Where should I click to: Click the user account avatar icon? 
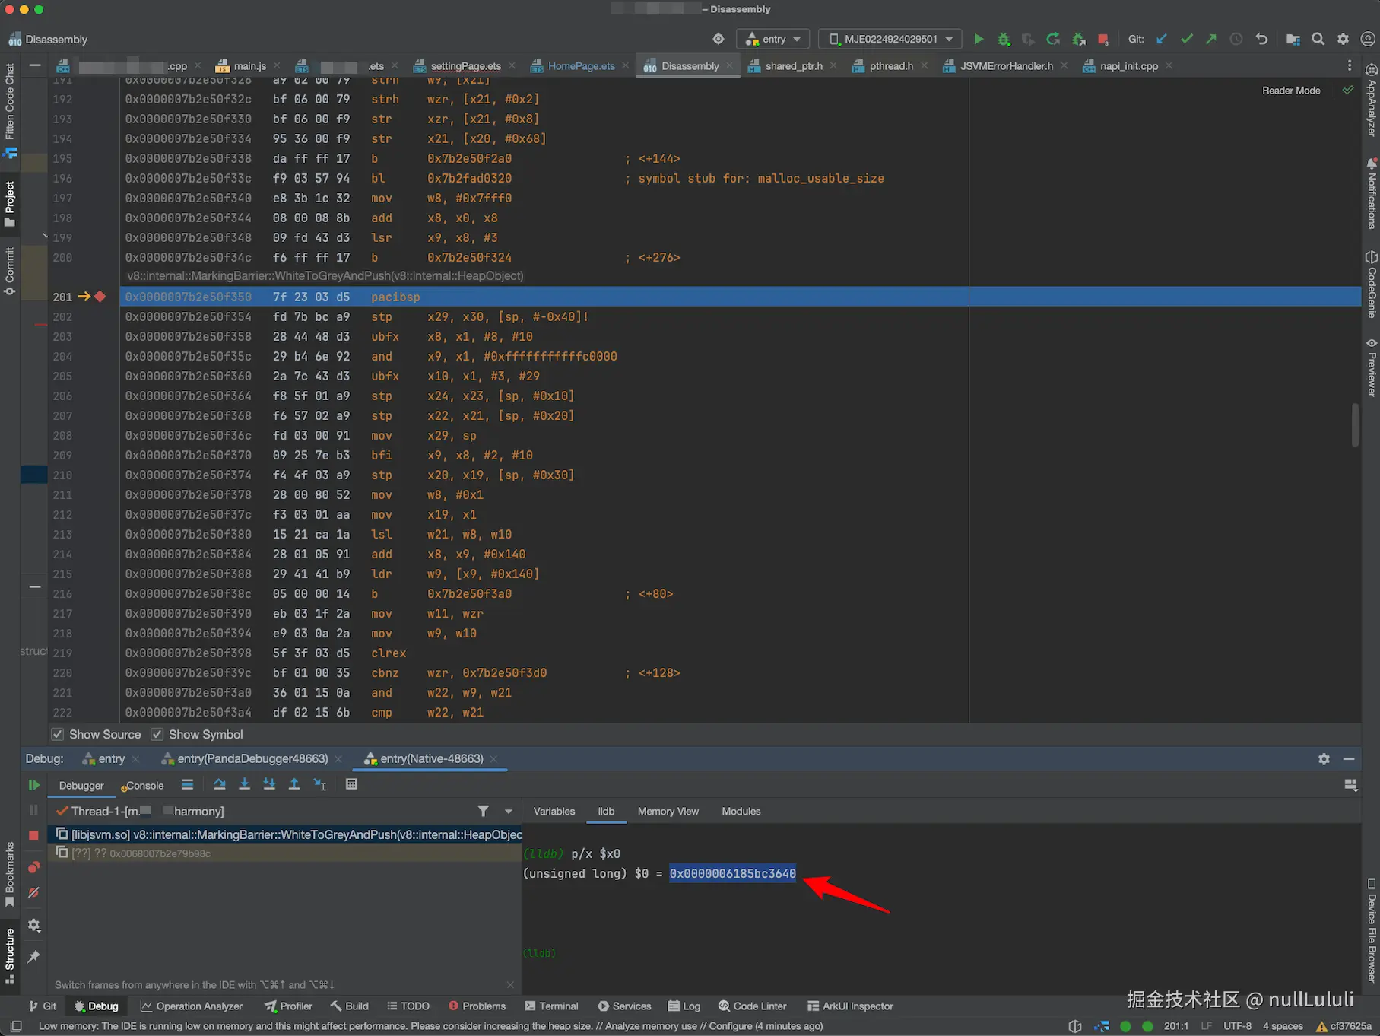(x=1368, y=39)
